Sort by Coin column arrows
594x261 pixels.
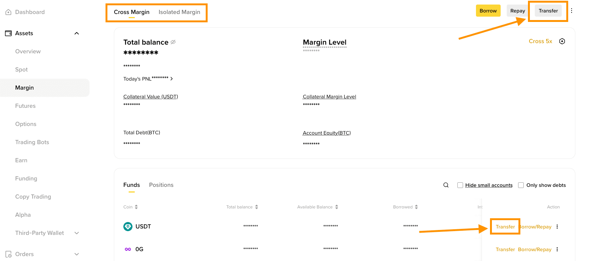[136, 207]
